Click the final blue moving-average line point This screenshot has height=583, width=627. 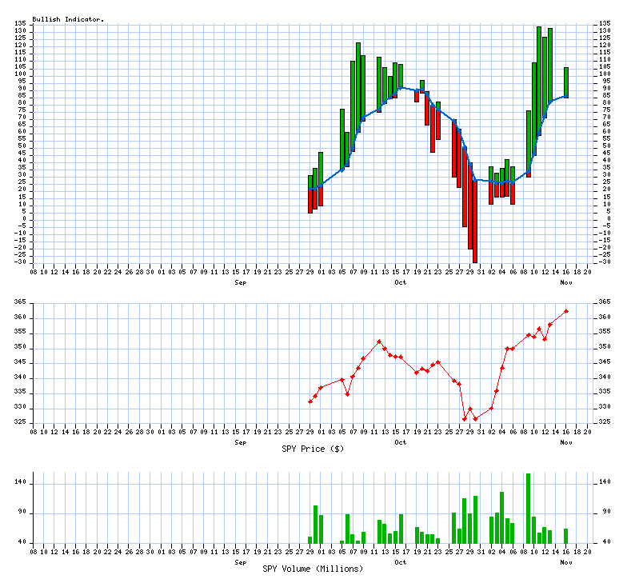pos(566,97)
